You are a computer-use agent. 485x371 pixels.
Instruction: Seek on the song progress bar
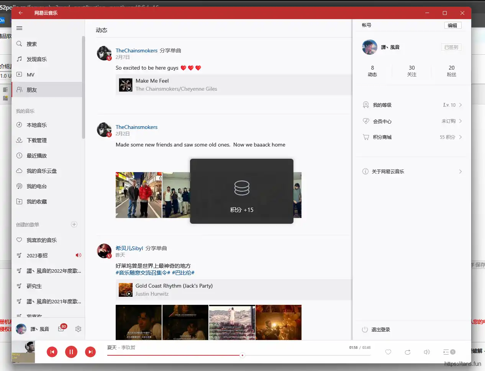point(239,355)
